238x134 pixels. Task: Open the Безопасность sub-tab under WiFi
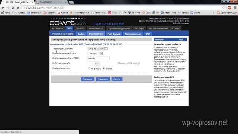point(96,34)
